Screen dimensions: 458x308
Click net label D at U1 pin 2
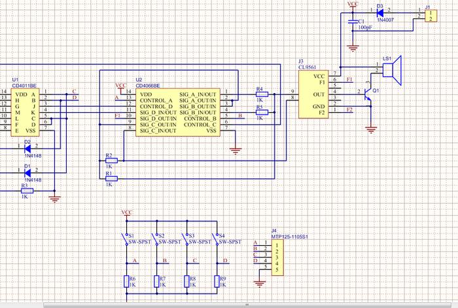tap(75, 98)
